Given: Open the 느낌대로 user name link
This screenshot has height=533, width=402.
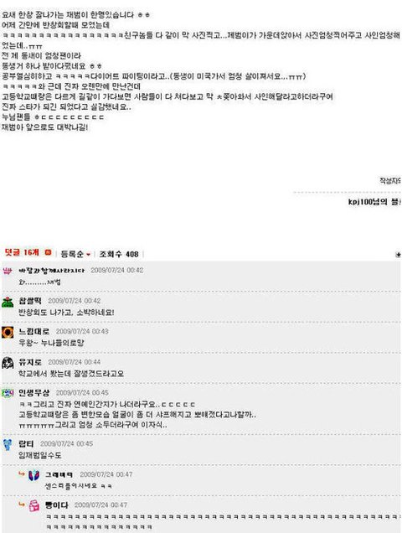Looking at the screenshot, I should 34,331.
